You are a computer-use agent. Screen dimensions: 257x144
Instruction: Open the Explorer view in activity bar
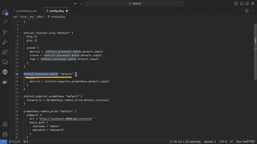pyautogui.click(x=5, y=12)
